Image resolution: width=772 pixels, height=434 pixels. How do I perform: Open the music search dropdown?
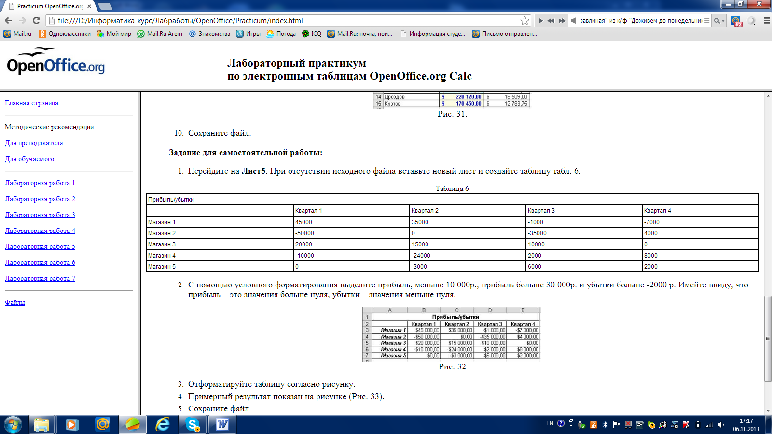(719, 21)
